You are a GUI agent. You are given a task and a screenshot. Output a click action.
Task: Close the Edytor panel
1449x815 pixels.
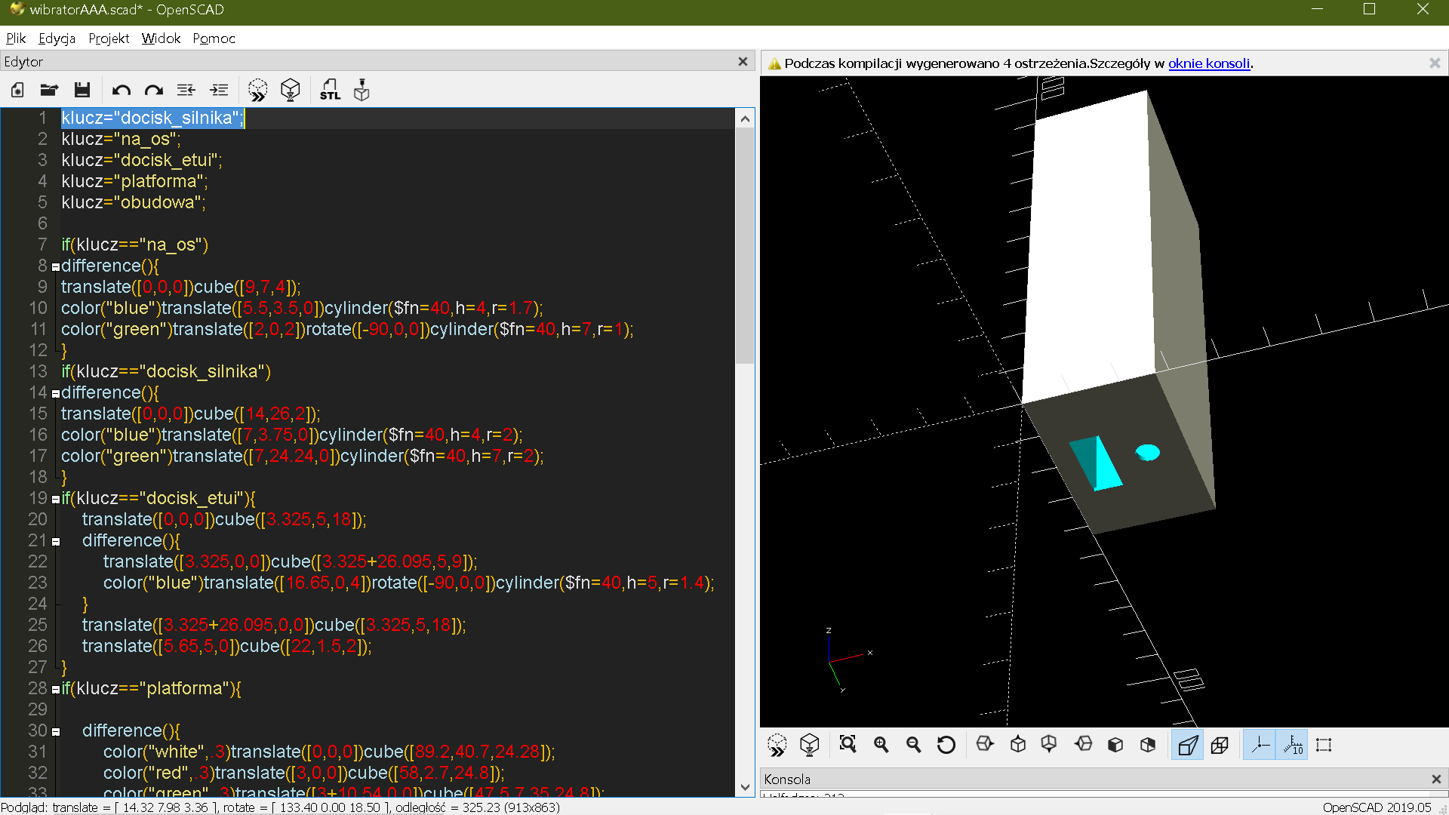click(x=743, y=62)
